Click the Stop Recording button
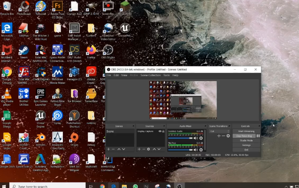This screenshot has height=188, width=299. [244, 136]
